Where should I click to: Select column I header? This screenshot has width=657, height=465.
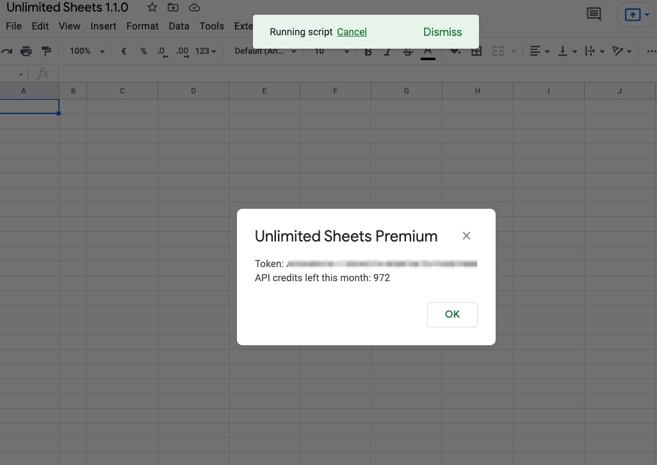(x=549, y=91)
